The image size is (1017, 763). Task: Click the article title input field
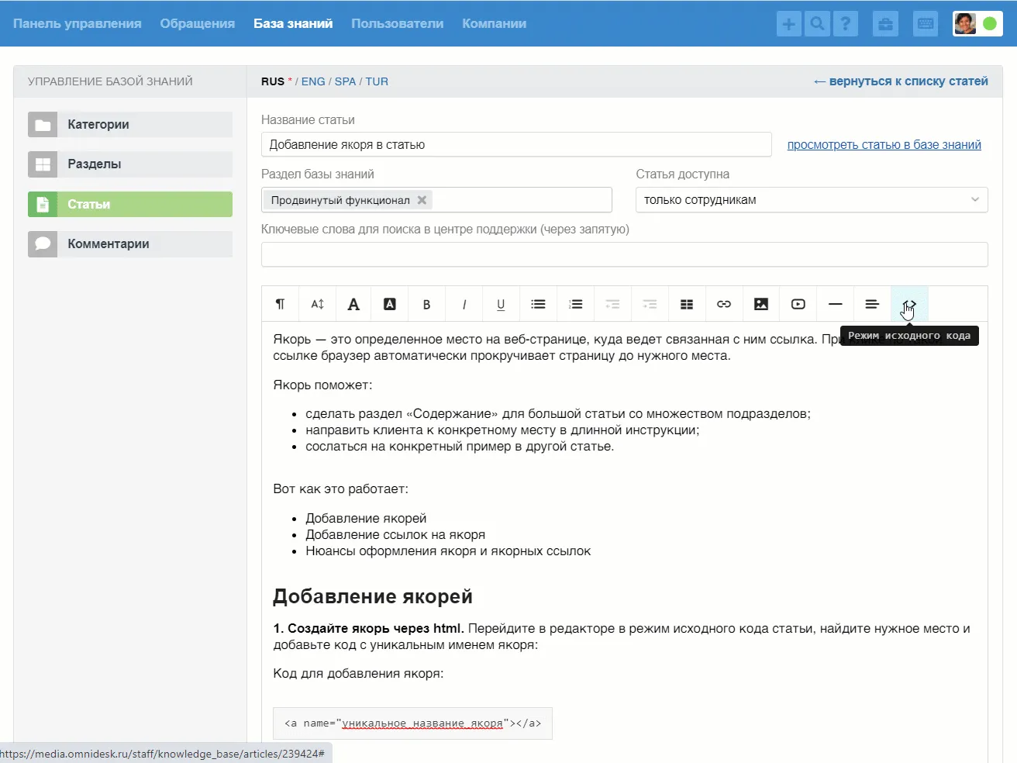(516, 144)
